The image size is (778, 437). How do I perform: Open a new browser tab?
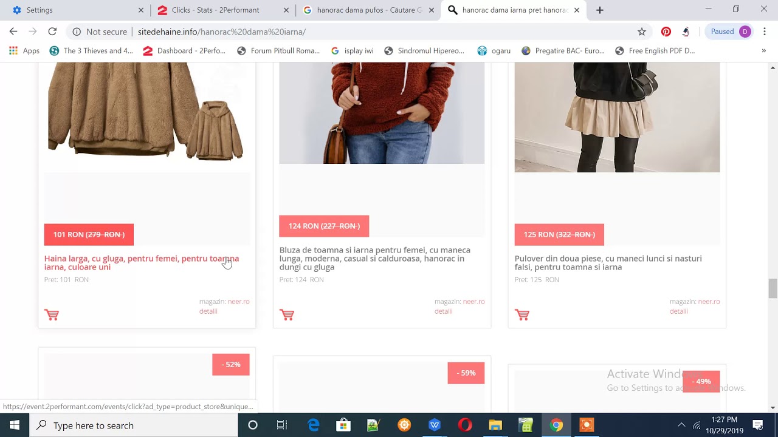pyautogui.click(x=600, y=10)
